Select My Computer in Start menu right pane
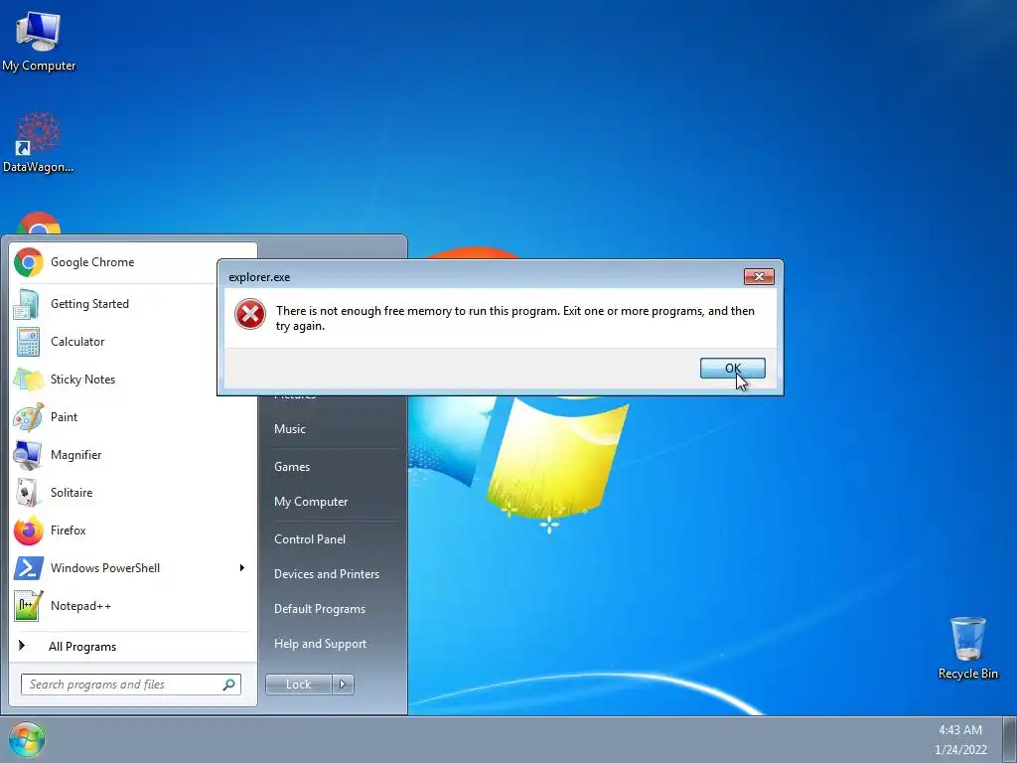The width and height of the screenshot is (1017, 763). [311, 502]
